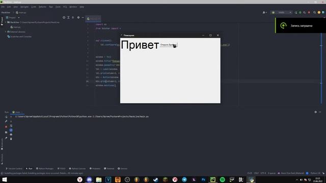Hide the Run panel with minus icon

click(x=320, y=112)
